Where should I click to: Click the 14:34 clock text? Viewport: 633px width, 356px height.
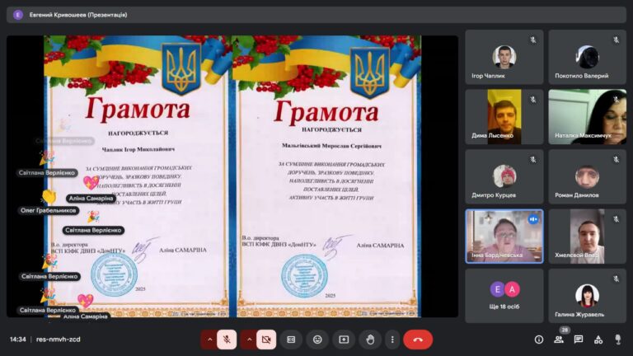pyautogui.click(x=18, y=340)
